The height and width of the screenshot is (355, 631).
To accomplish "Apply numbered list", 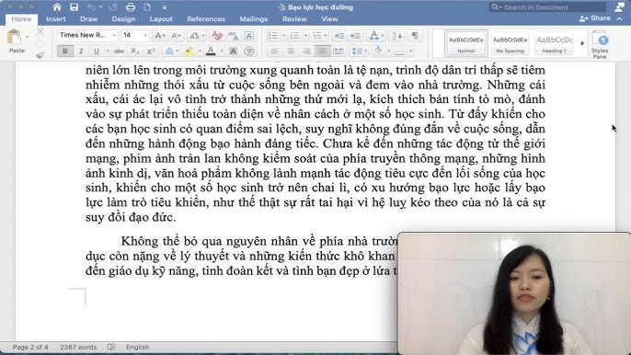I will 295,36.
